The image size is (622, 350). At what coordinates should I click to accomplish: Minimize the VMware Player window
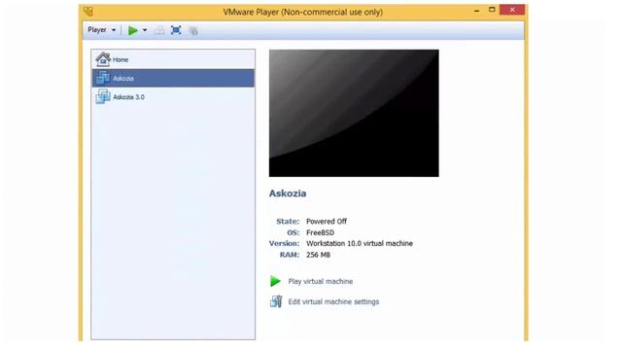click(x=477, y=11)
